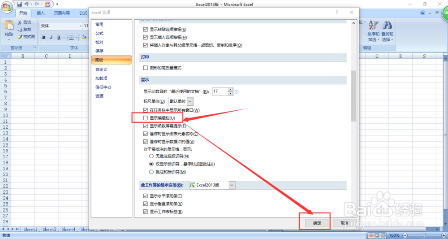This screenshot has width=448, height=239.
Task: Toggle 显示垂直滚动条 checkbox
Action: click(x=146, y=204)
